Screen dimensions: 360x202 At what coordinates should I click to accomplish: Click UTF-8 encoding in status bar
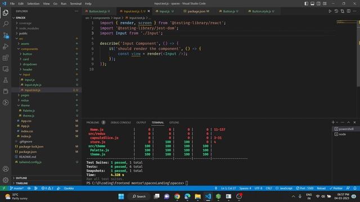(x=258, y=189)
